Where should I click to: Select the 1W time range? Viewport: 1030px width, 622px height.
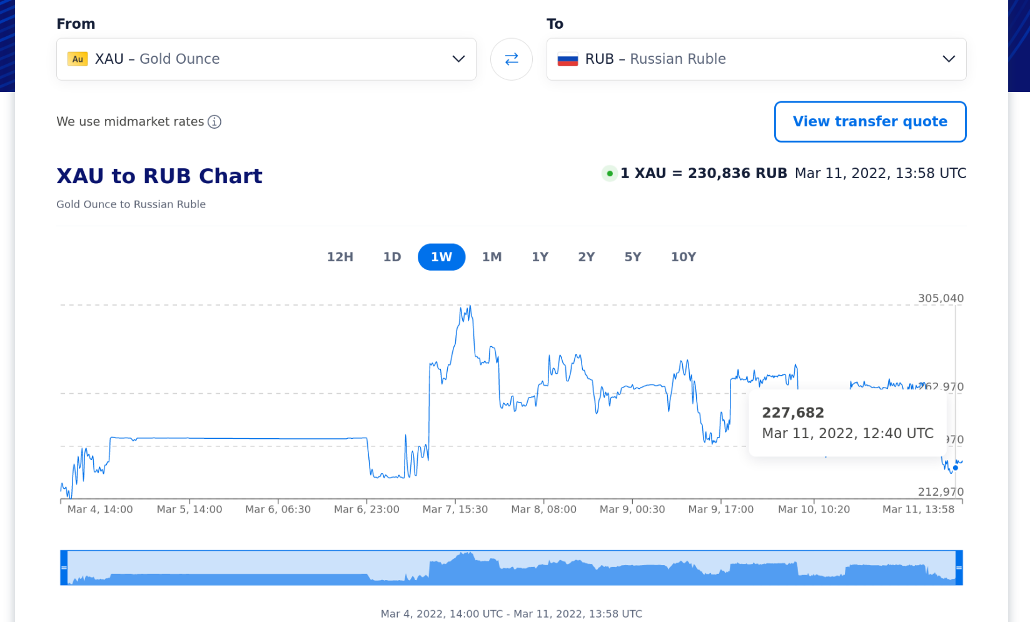[x=442, y=257]
